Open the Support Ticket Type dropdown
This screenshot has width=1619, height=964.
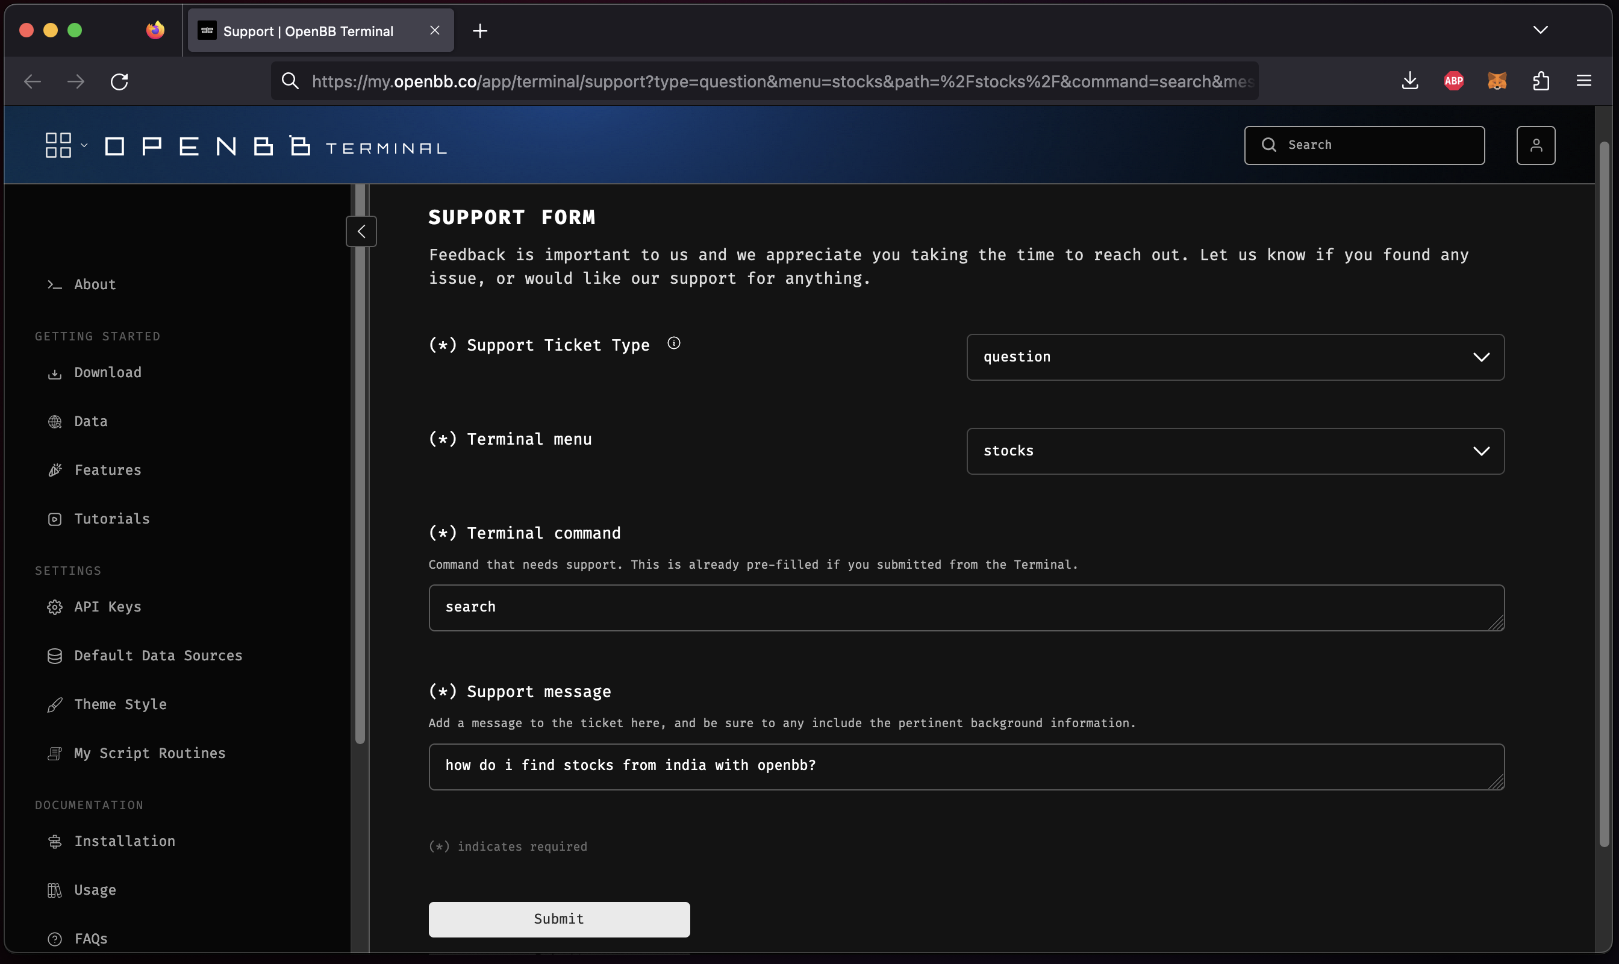[1235, 357]
